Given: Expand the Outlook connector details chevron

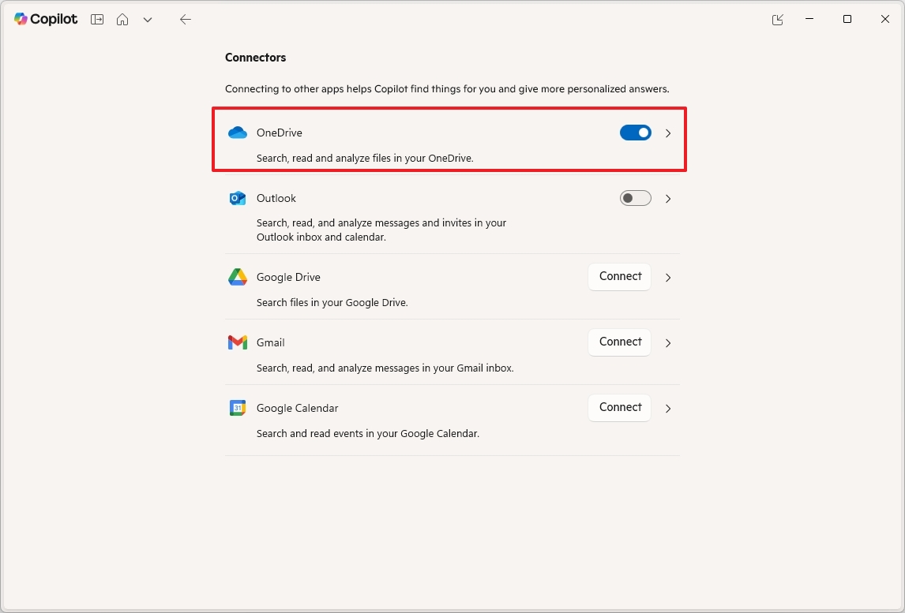Looking at the screenshot, I should pyautogui.click(x=668, y=198).
